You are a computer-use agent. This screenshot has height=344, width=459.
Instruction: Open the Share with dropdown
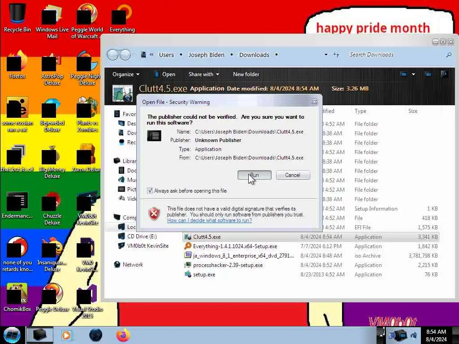pyautogui.click(x=204, y=74)
